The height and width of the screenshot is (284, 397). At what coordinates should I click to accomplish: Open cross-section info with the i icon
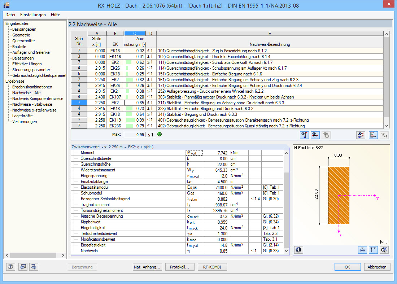[298, 250]
